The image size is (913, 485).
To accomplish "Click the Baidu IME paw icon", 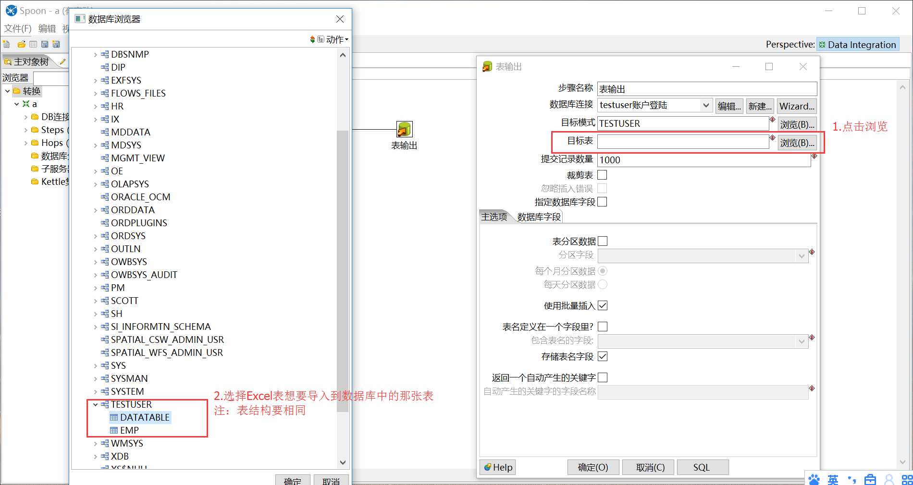I will (x=814, y=479).
